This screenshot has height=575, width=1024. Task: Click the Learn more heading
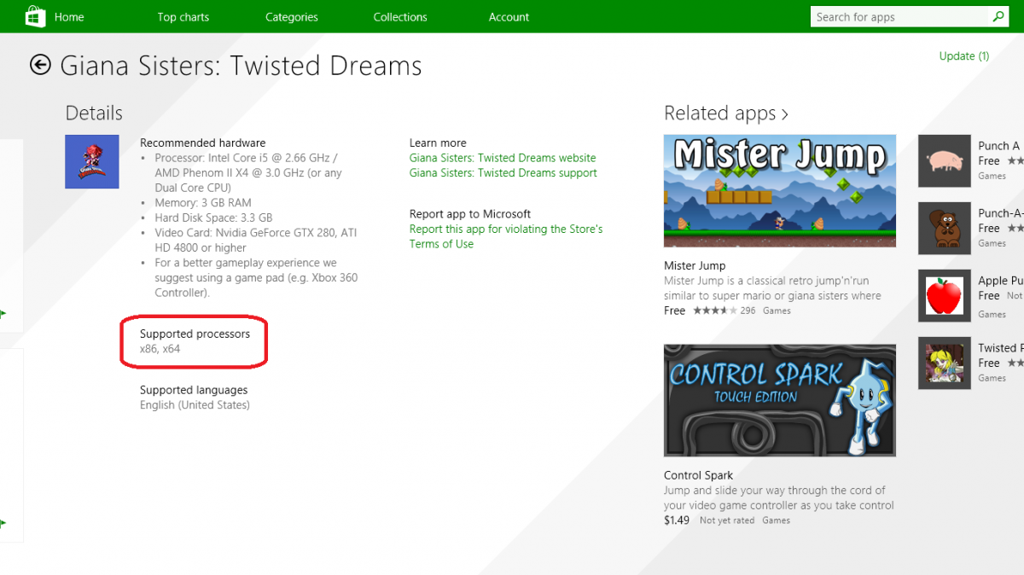(438, 142)
